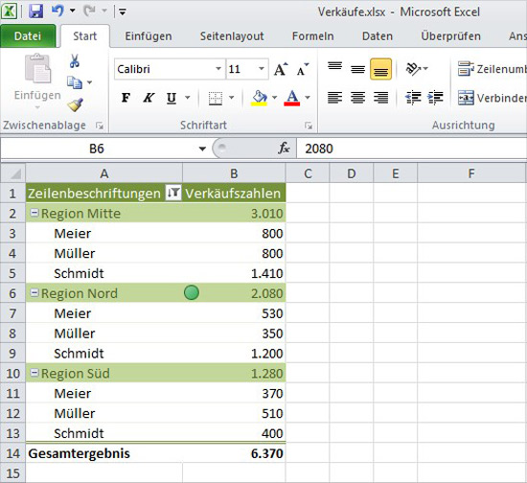Viewport: 527px width, 483px height.
Task: Open Name Box dropdown arrow
Action: click(202, 149)
